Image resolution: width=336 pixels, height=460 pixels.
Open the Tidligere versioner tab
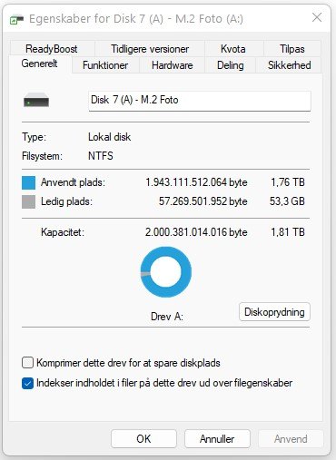click(x=150, y=49)
